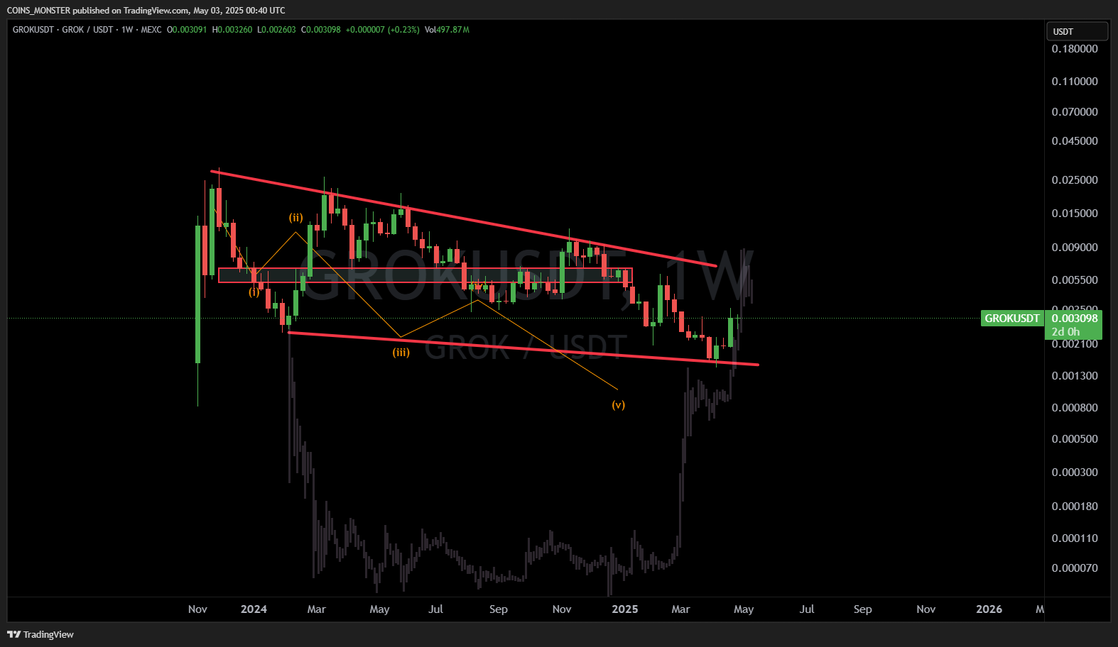This screenshot has width=1118, height=647.
Task: Click the 0.070000 price axis label
Action: (1075, 112)
